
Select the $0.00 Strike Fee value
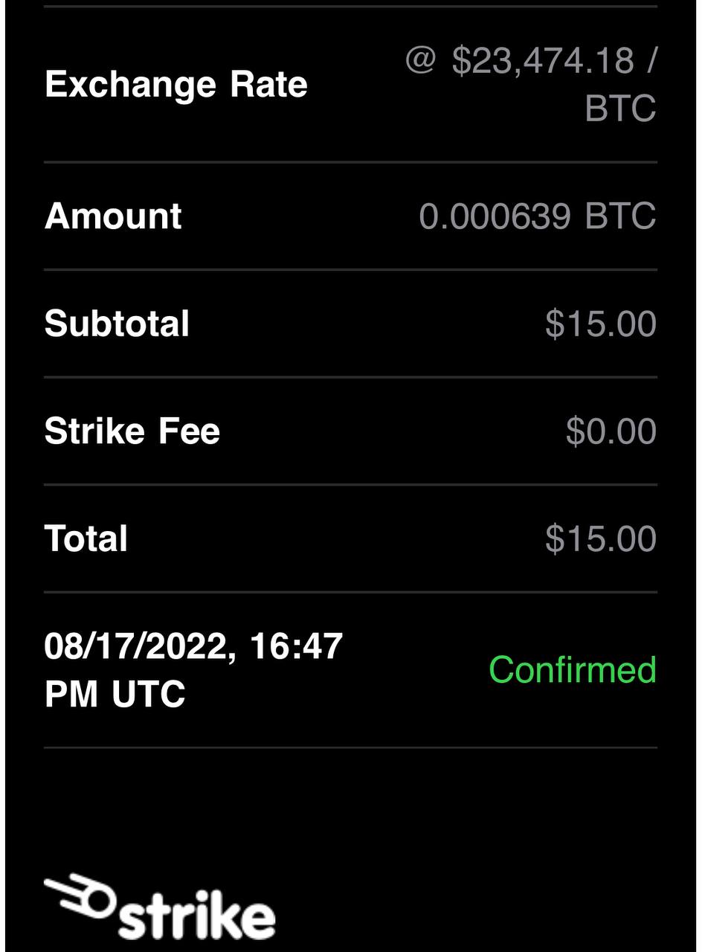point(611,431)
